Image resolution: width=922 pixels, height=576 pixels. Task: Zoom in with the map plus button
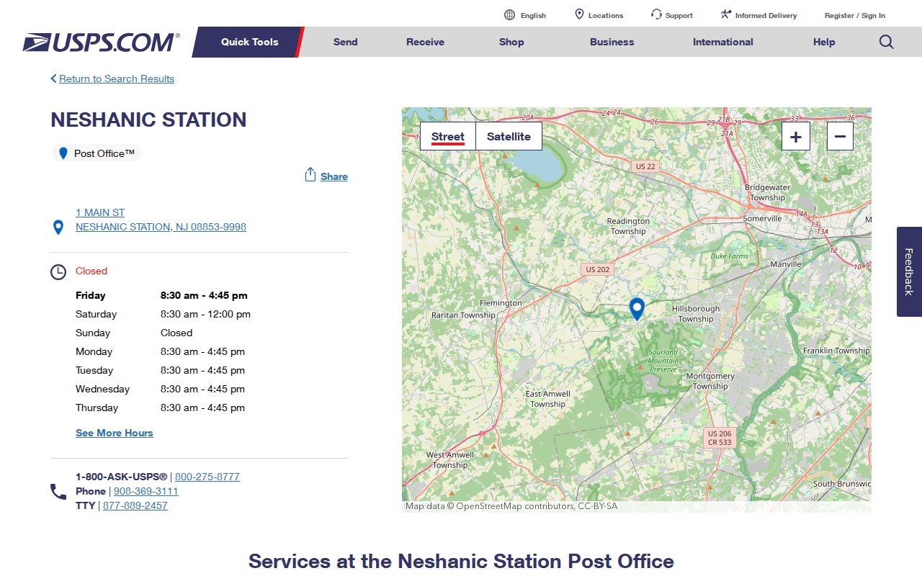click(x=796, y=136)
